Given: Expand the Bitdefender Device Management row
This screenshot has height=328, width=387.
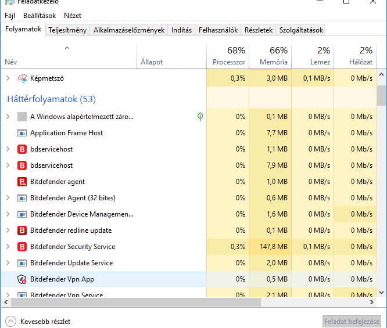Looking at the screenshot, I should (8, 214).
